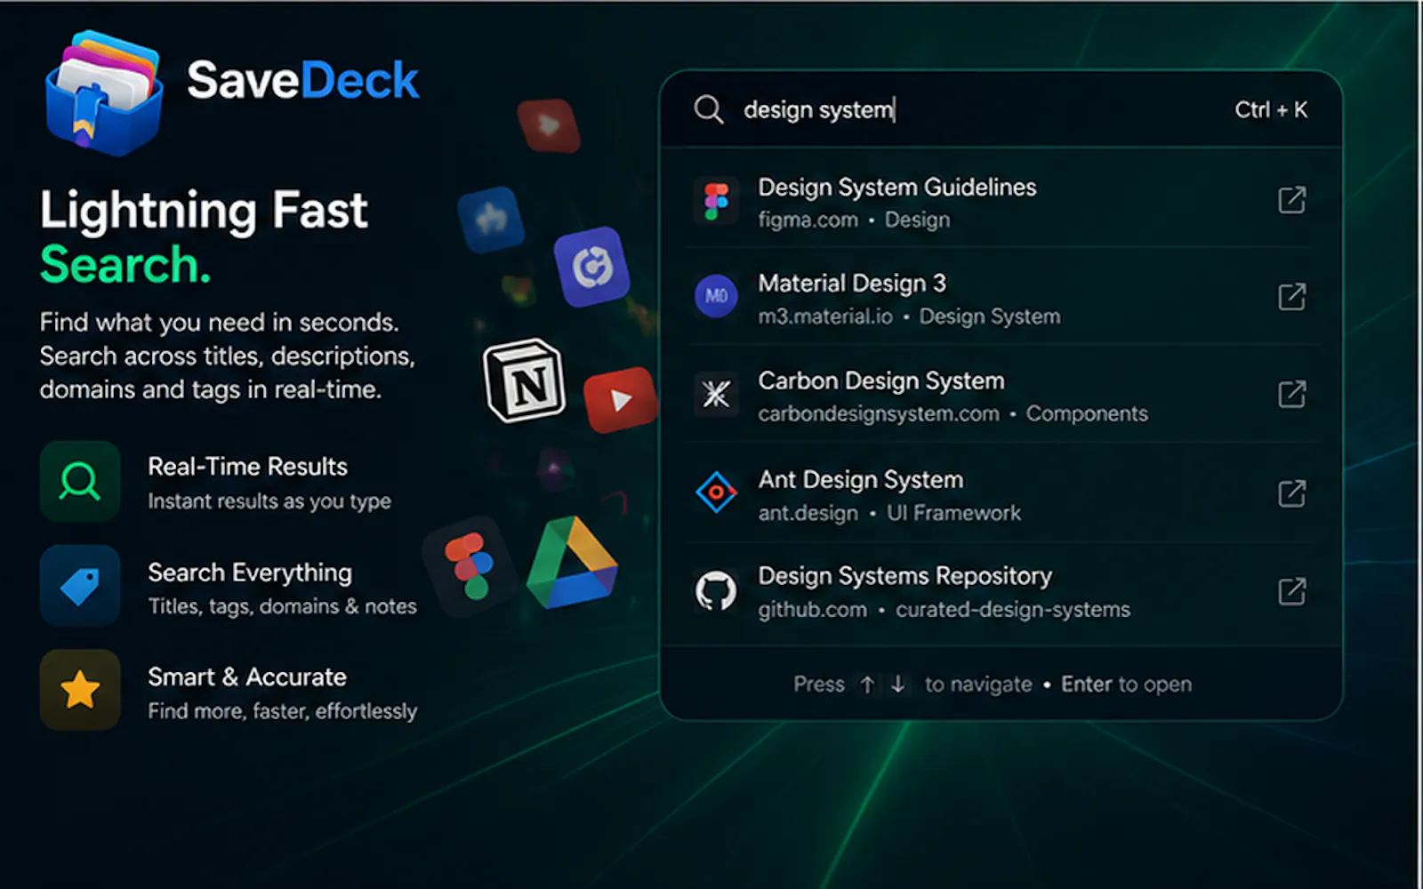The image size is (1423, 889).
Task: Click the Google Drive triangle icon
Action: [572, 563]
